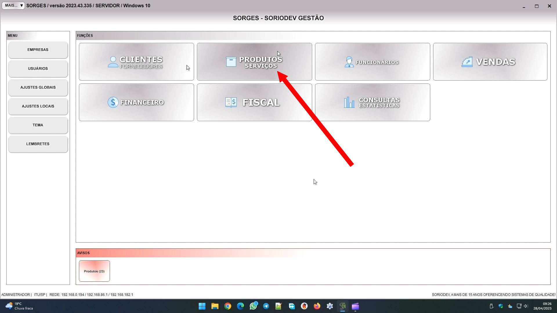The image size is (557, 313).
Task: Click the Produtos box icon
Action: [231, 62]
